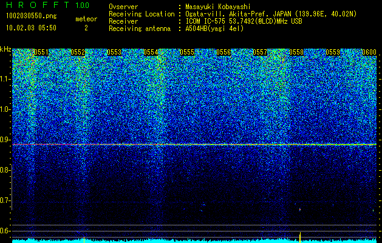The image size is (382, 243).
Task: Click the 0.7 kHz axis label
Action: pyautogui.click(x=5, y=200)
